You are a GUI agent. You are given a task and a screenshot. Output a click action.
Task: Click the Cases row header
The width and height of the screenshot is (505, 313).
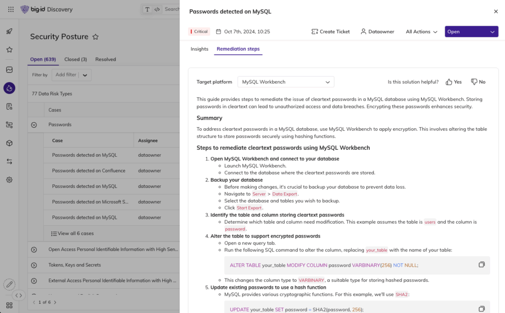pyautogui.click(x=55, y=110)
